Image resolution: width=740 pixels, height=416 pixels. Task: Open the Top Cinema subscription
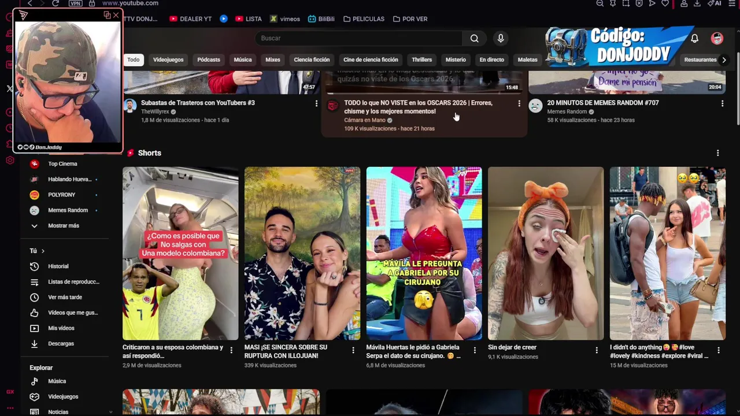pos(64,164)
